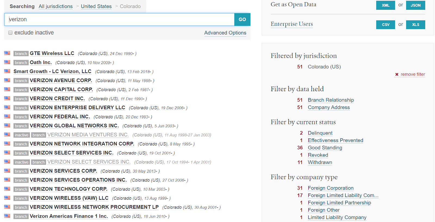Open the Enterprise Users link

point(292,24)
